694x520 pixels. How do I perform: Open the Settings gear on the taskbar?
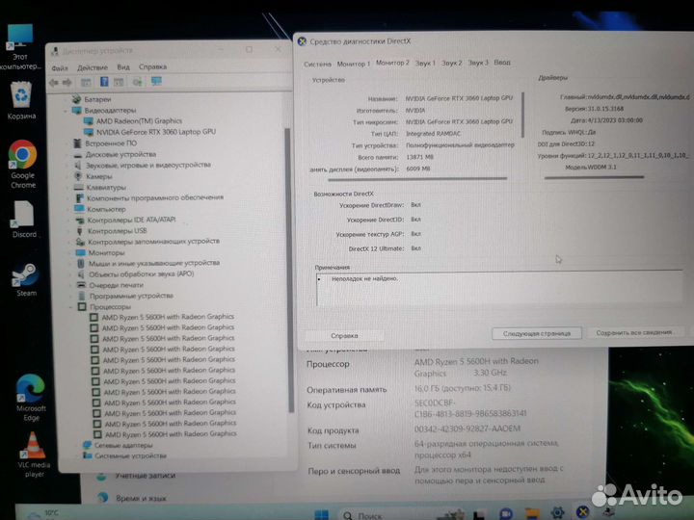(557, 512)
